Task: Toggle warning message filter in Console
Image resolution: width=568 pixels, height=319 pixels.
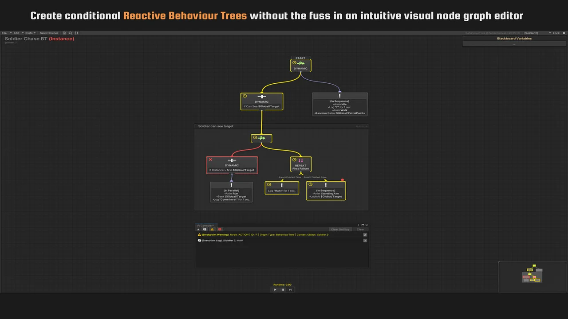Action: click(x=212, y=230)
